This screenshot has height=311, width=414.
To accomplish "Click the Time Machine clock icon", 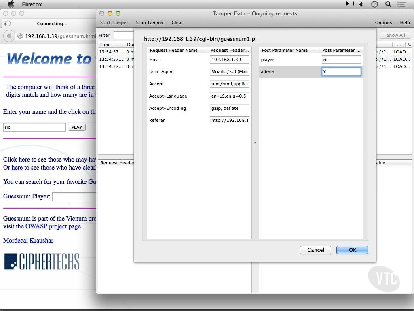I will pyautogui.click(x=374, y=4).
